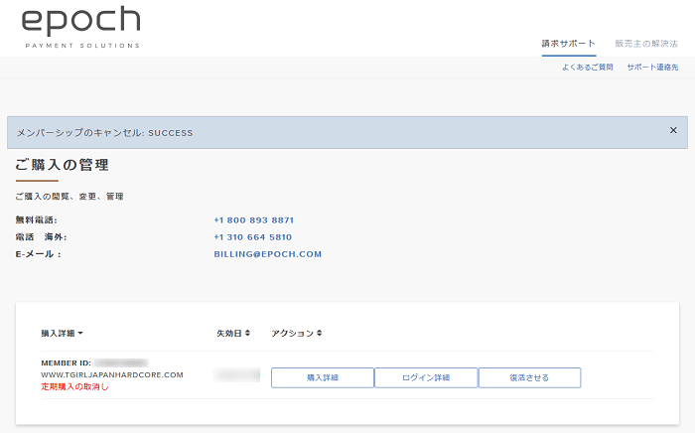Open the 販売主の解決法 tab

tap(646, 44)
